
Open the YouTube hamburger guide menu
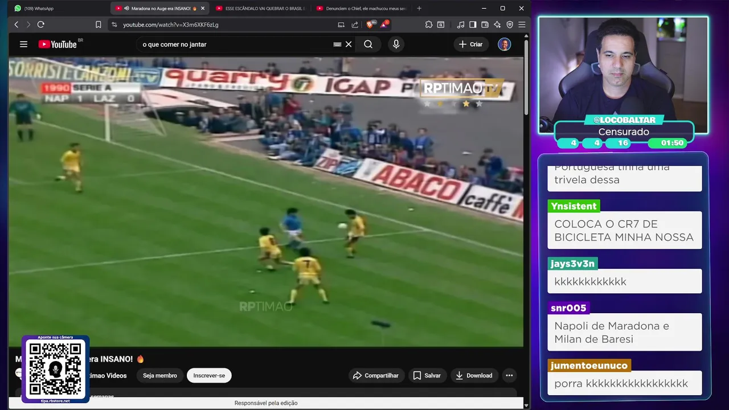coord(23,44)
